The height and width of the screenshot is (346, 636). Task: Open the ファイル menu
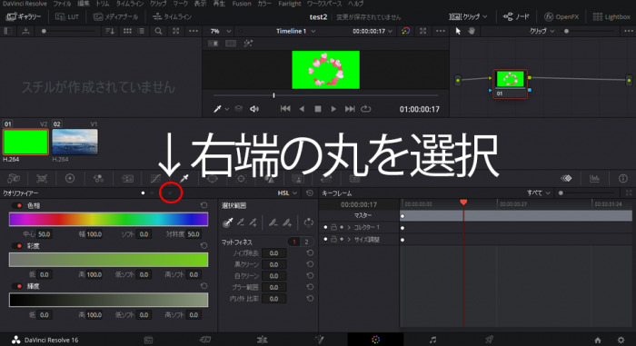62,4
